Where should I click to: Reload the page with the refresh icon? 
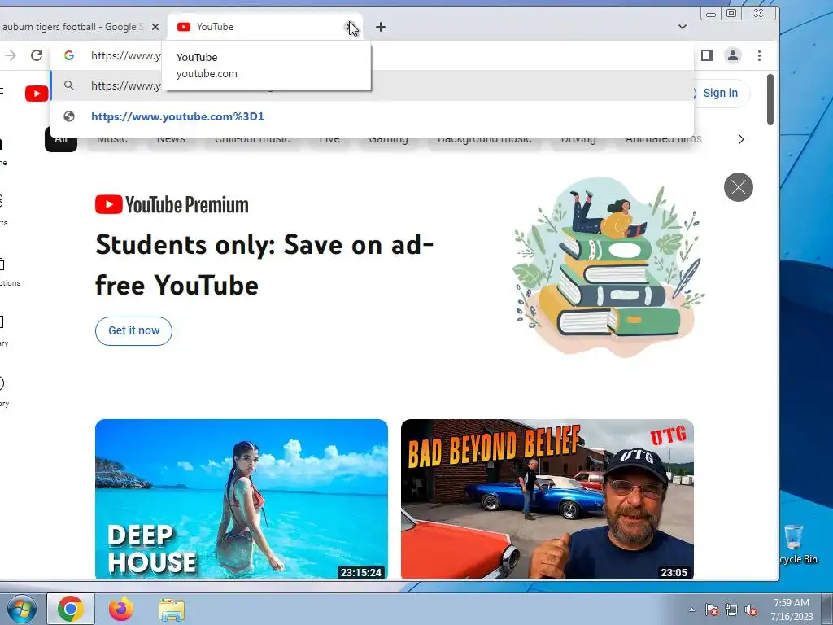tap(36, 55)
